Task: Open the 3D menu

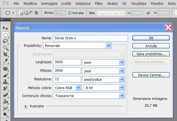Action: click(x=124, y=4)
